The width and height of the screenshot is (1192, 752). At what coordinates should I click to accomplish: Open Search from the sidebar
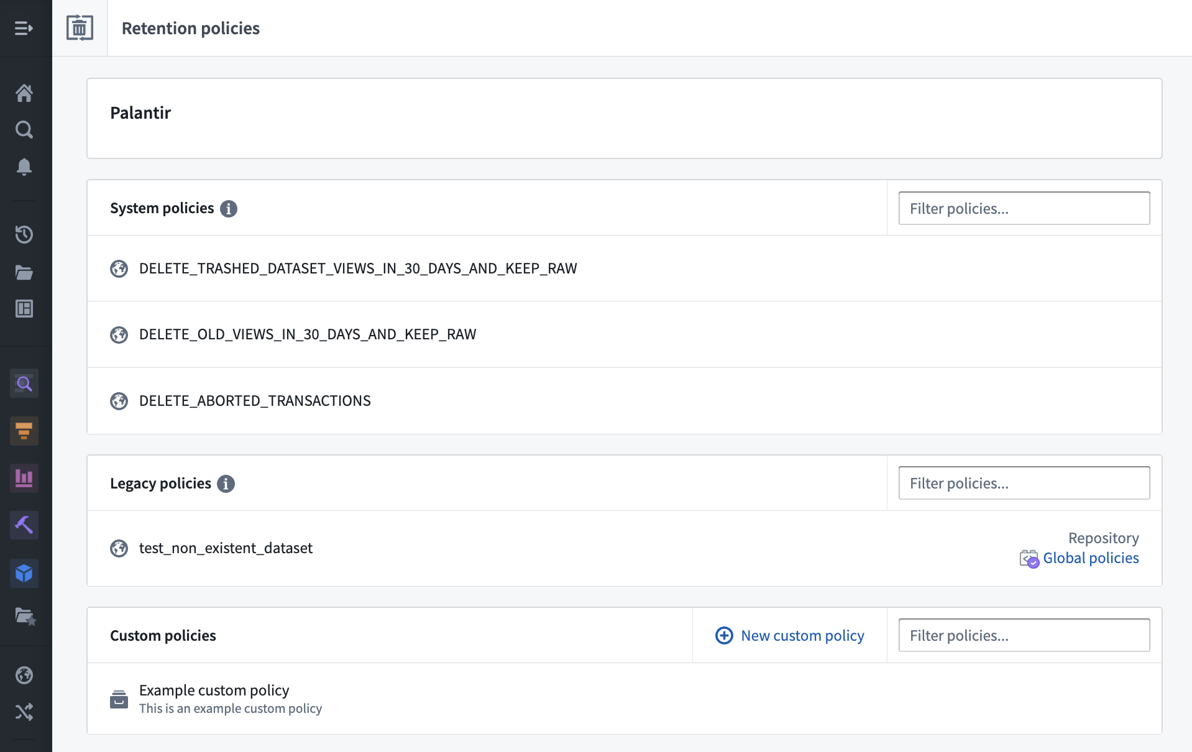24,130
